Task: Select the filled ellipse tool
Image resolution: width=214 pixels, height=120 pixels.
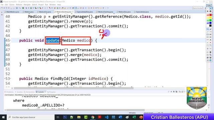Action: (210, 37)
